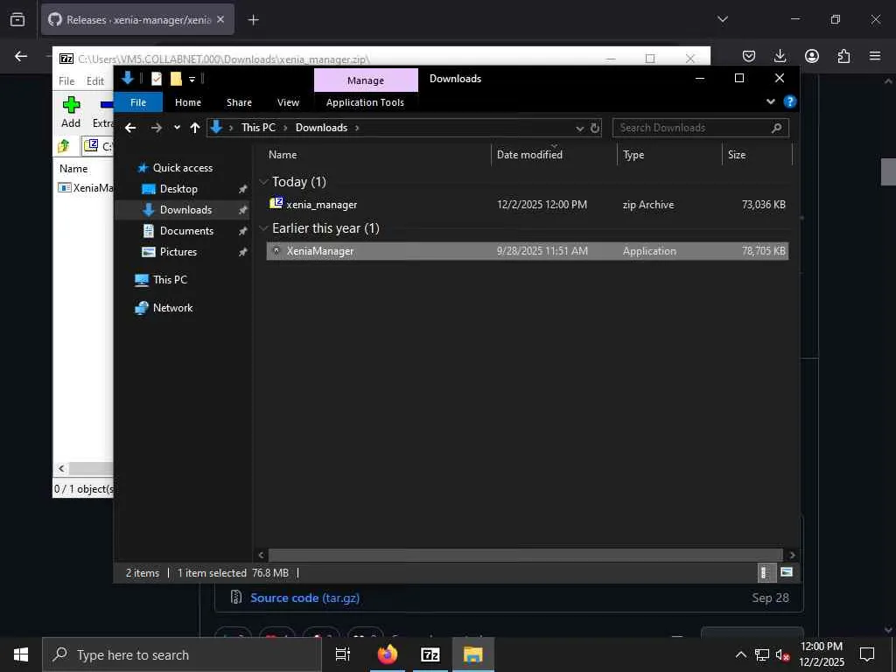Click the taskbar search box

click(182, 654)
